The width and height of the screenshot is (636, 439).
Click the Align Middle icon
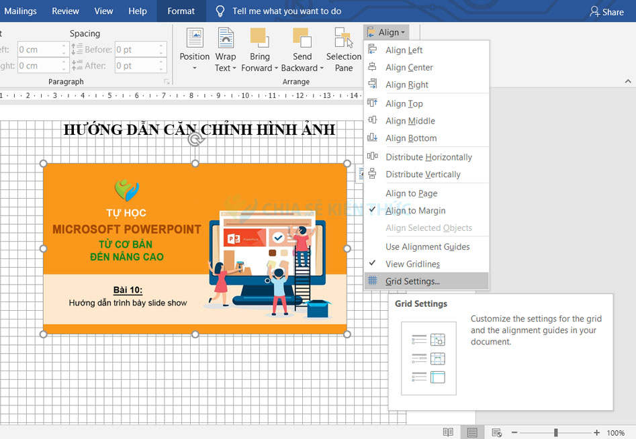click(x=372, y=120)
